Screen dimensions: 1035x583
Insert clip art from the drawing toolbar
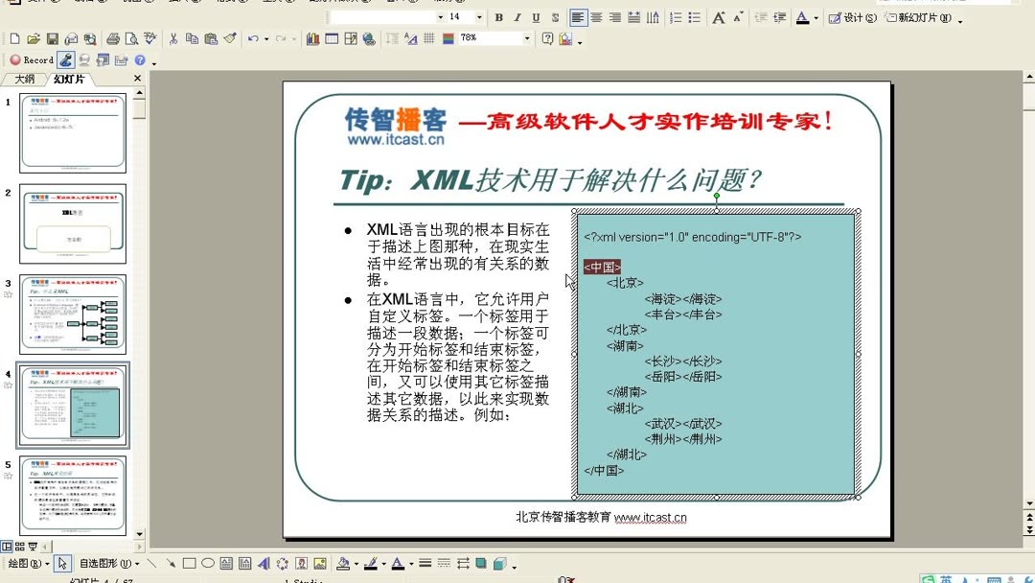pos(302,563)
